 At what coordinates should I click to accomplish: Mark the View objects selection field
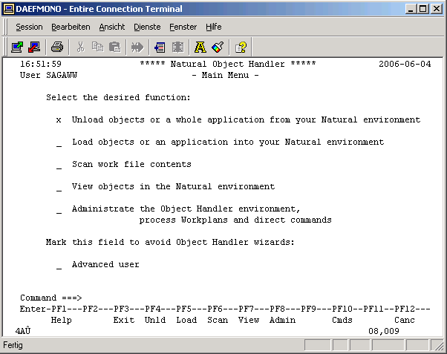pyautogui.click(x=59, y=187)
